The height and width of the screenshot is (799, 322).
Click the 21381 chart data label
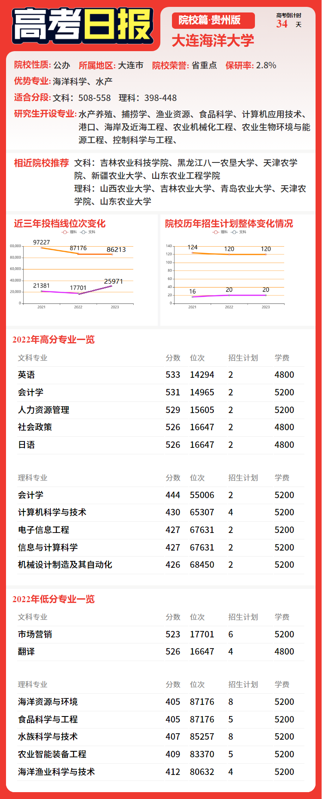[x=41, y=285]
